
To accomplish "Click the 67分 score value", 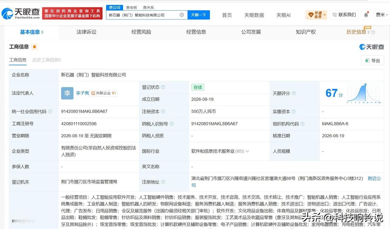I will (x=334, y=93).
